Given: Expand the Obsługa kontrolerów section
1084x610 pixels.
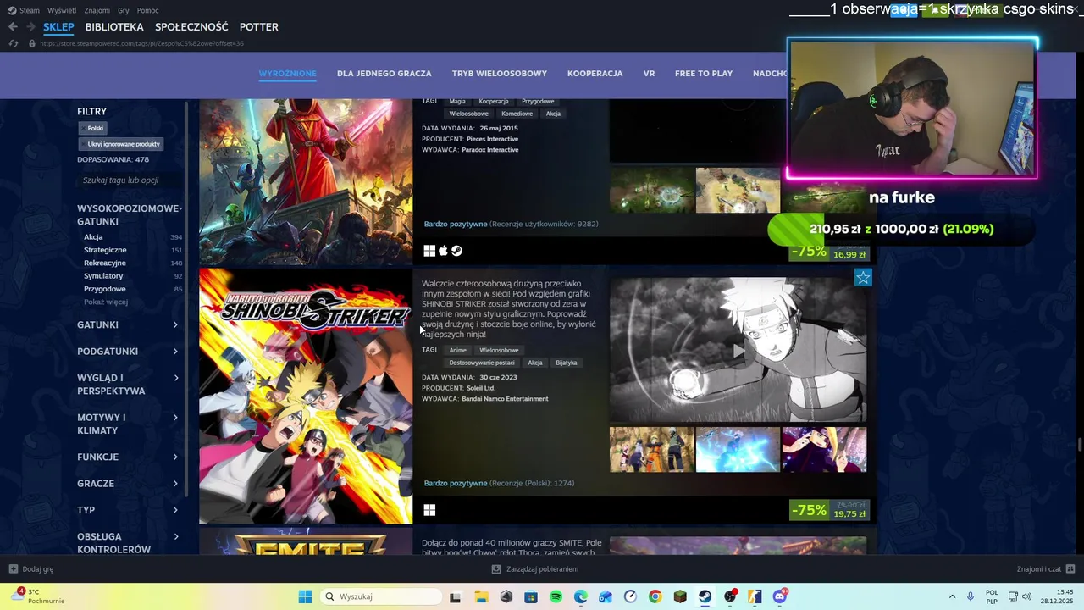Looking at the screenshot, I should pyautogui.click(x=128, y=542).
